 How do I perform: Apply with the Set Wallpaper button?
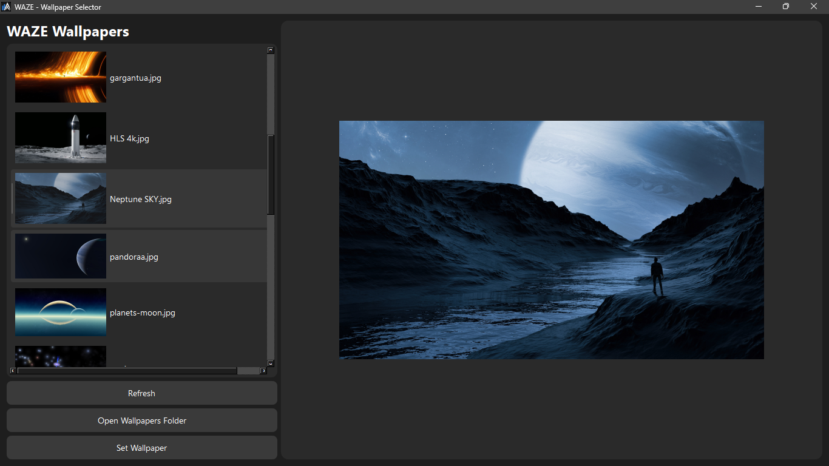pos(141,448)
